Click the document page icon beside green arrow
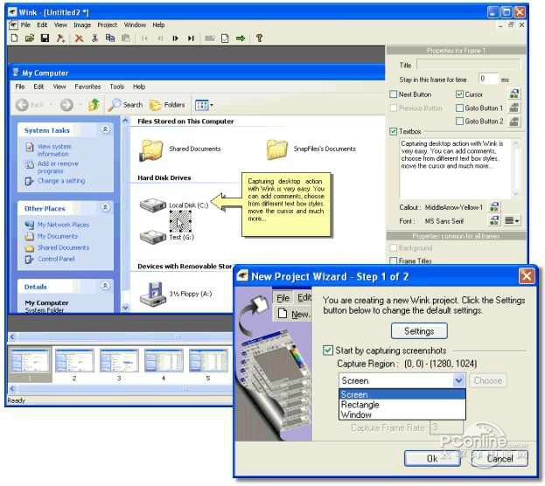Screen dimensions: 545x486 pyautogui.click(x=225, y=38)
